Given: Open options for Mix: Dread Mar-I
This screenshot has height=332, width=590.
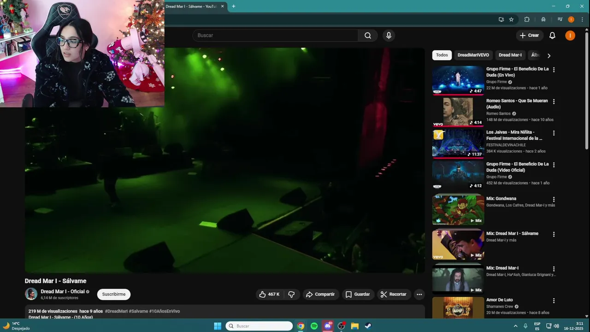Looking at the screenshot, I should 554,269.
